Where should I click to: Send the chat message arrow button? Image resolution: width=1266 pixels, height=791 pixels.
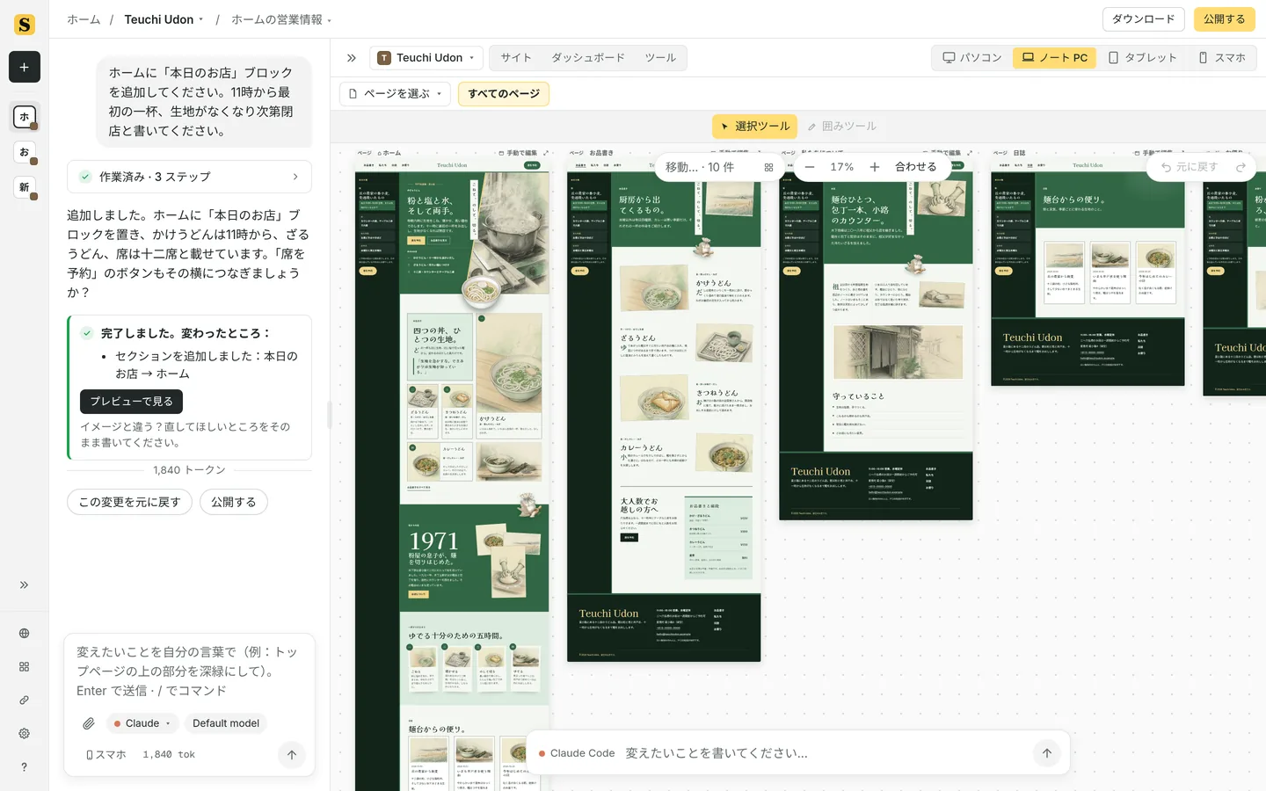(292, 754)
